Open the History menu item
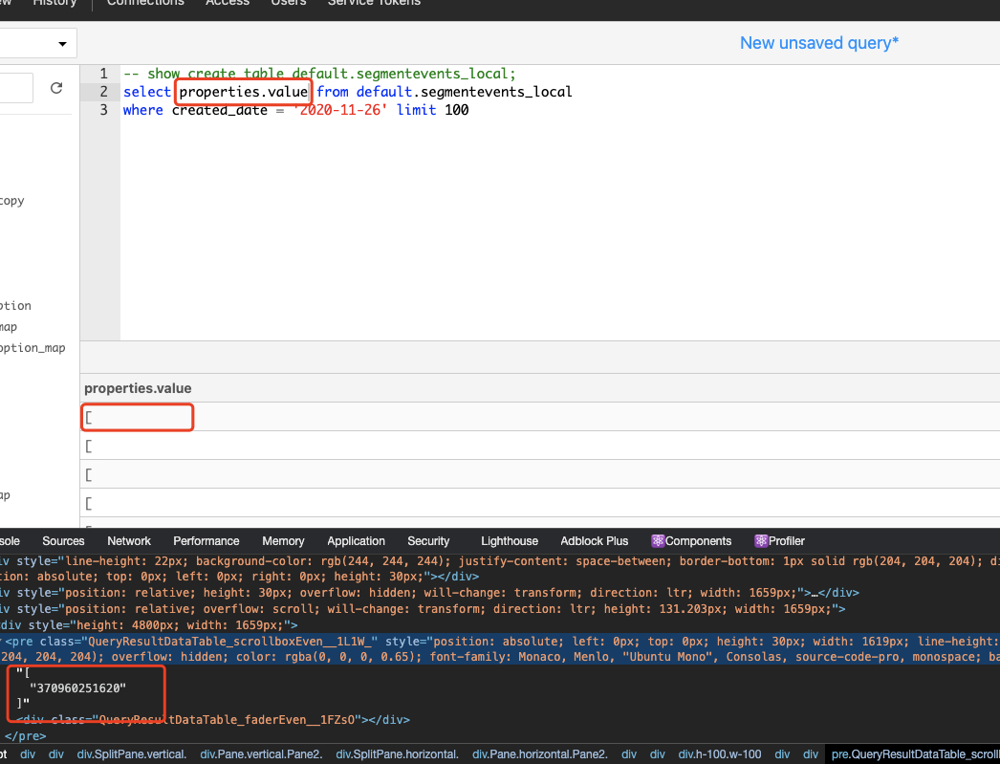The width and height of the screenshot is (1000, 764). click(54, 3)
